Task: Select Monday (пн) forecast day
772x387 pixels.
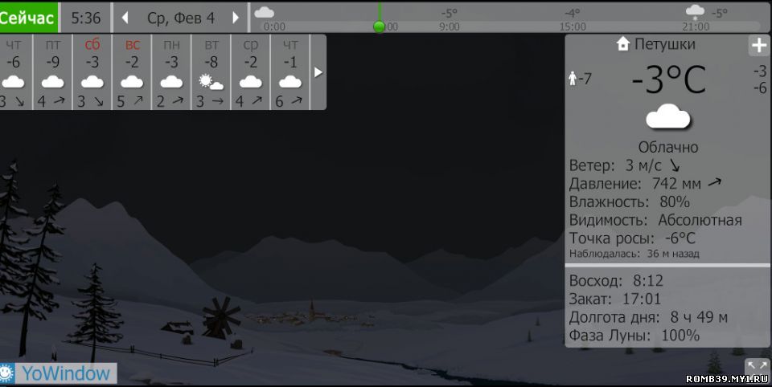Action: click(171, 71)
